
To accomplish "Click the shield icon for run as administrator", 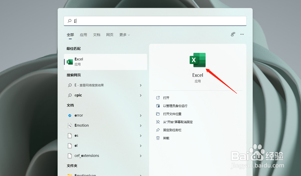I will (x=158, y=106).
